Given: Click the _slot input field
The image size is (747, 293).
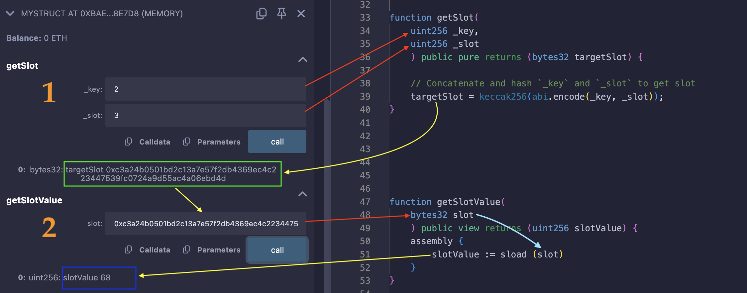Looking at the screenshot, I should [206, 115].
